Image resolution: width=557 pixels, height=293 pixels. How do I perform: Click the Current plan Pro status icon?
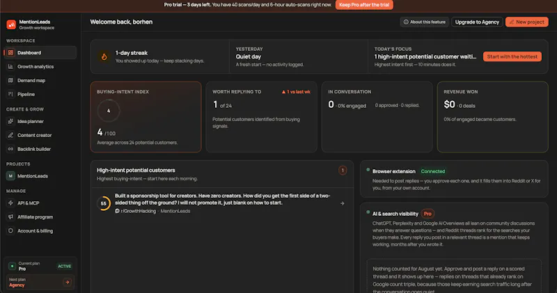pos(12,266)
